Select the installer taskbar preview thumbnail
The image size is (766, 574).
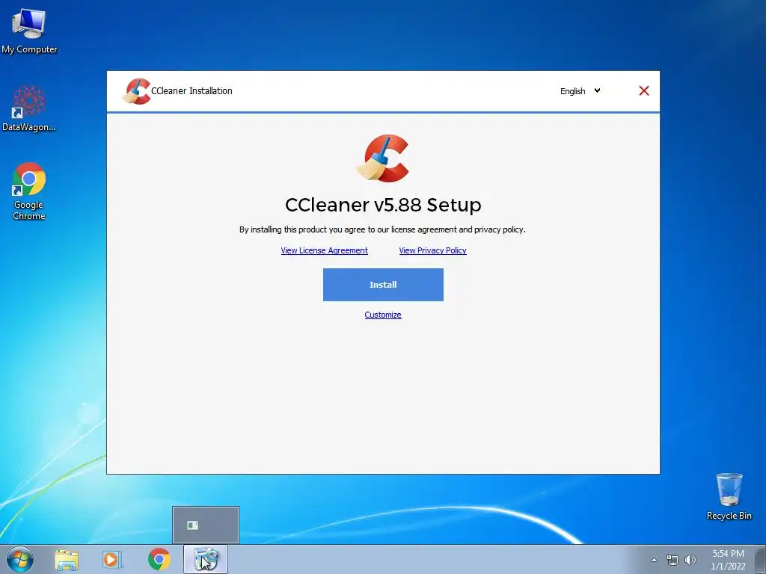206,525
